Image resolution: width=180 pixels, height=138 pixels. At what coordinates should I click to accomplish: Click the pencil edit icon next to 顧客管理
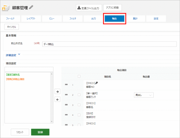pos(31,7)
